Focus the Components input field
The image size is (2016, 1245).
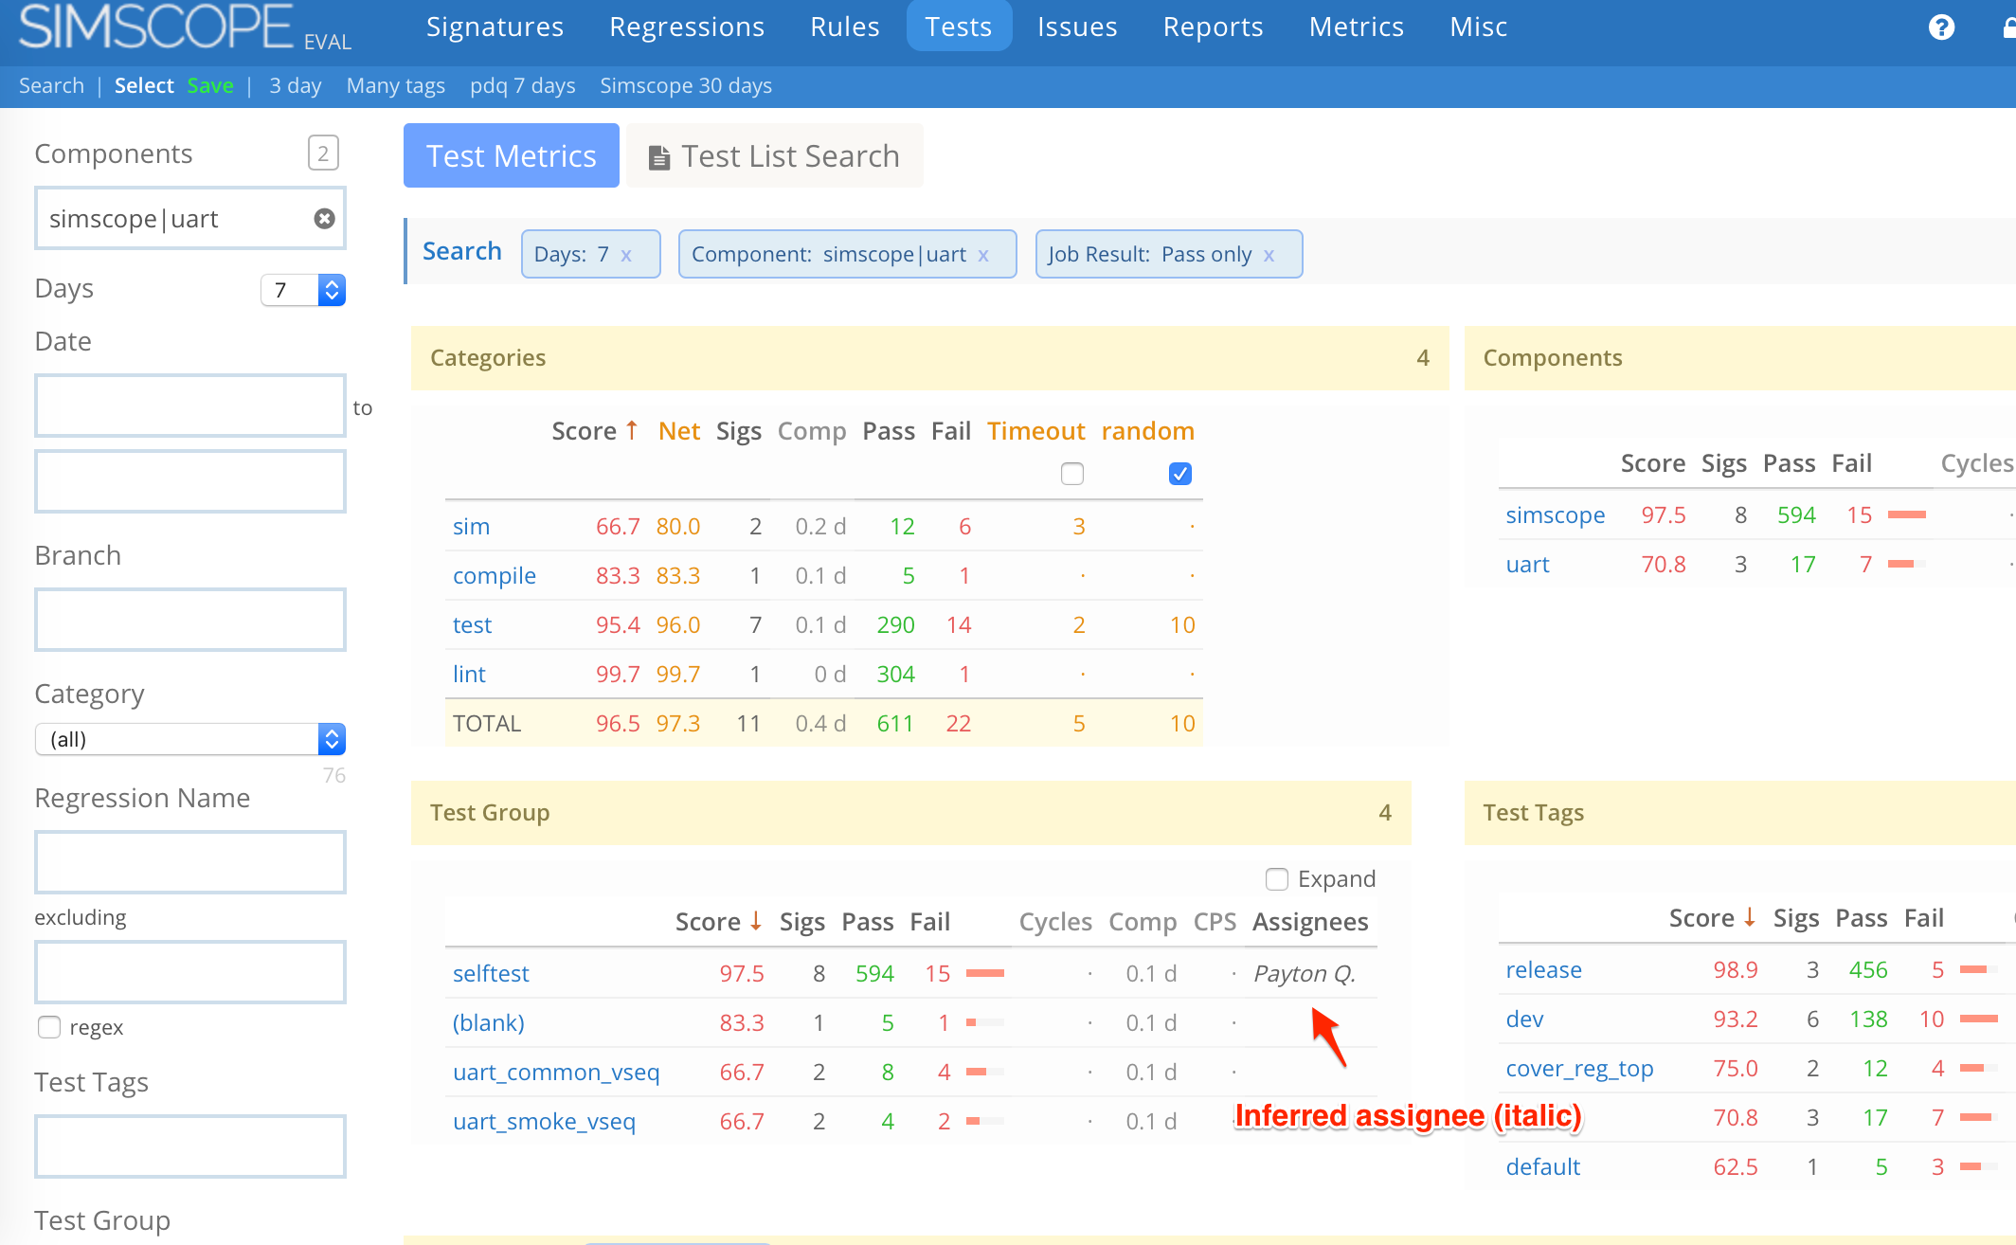pos(190,219)
